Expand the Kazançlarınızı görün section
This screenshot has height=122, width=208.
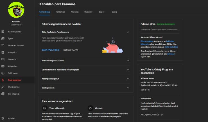[x=128, y=79]
